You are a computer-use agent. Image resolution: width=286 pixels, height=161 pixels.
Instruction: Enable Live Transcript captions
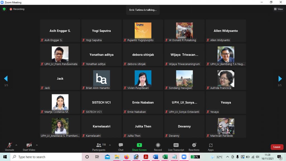click(176, 147)
